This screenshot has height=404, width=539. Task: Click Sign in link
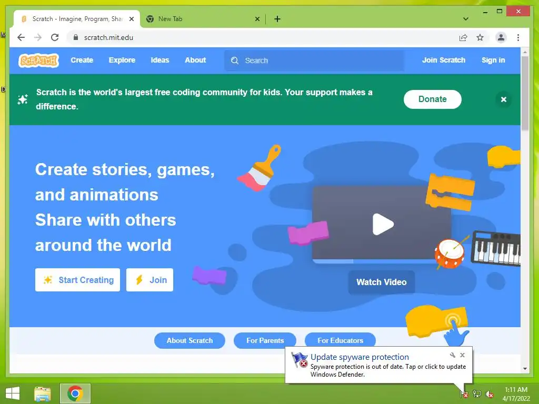pyautogui.click(x=493, y=60)
